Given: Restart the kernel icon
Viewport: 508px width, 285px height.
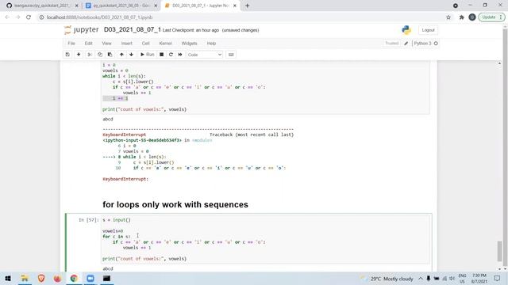Looking at the screenshot, I should tap(171, 55).
